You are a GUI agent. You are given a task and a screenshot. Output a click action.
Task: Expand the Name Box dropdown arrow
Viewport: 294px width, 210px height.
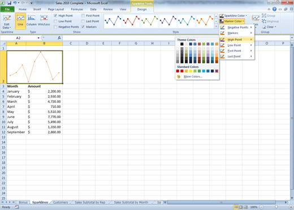[x=38, y=38]
